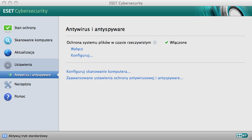This screenshot has width=252, height=140.
Task: Click the Włączone status text
Action: click(178, 43)
